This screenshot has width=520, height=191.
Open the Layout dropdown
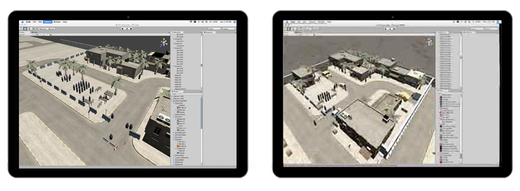pos(229,29)
